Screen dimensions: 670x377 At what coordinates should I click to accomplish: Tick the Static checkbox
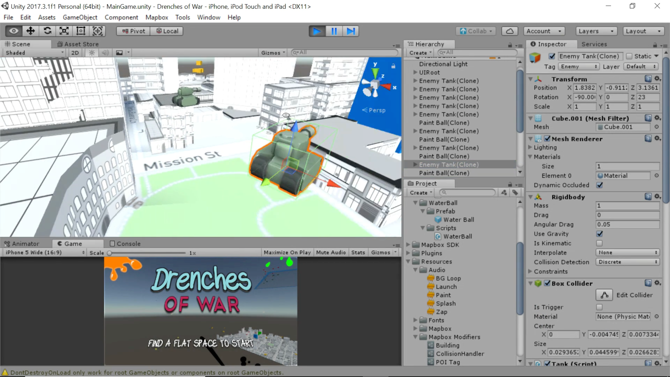[x=629, y=56]
